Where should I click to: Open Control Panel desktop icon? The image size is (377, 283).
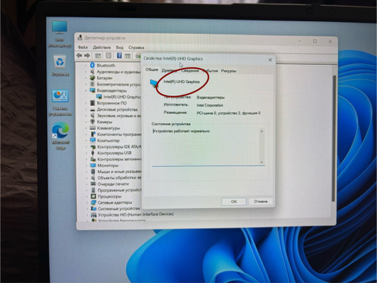tap(60, 96)
